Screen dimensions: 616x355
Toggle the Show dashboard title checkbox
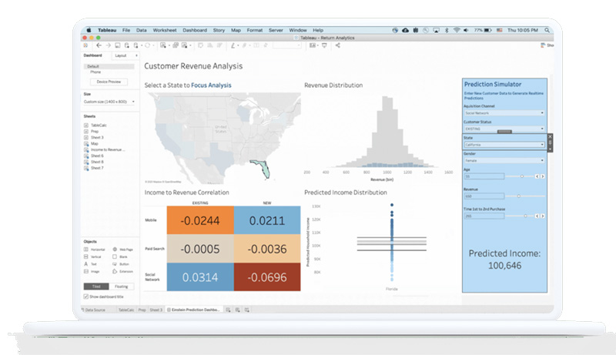click(86, 296)
